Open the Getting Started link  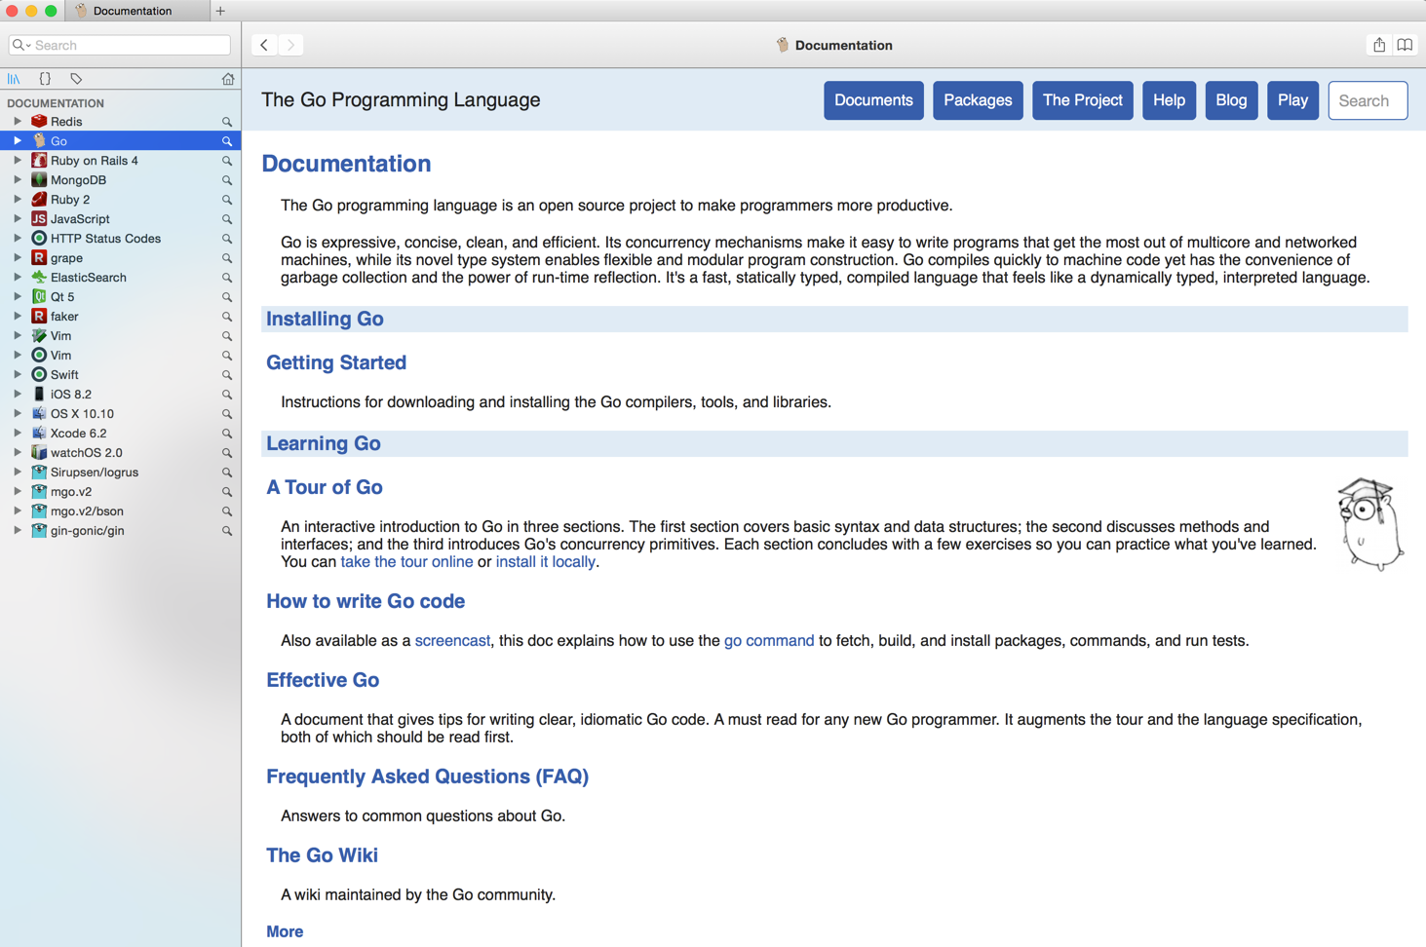pos(336,362)
